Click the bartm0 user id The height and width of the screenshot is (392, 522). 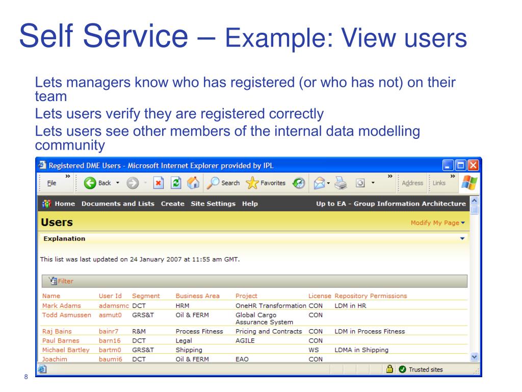point(110,350)
